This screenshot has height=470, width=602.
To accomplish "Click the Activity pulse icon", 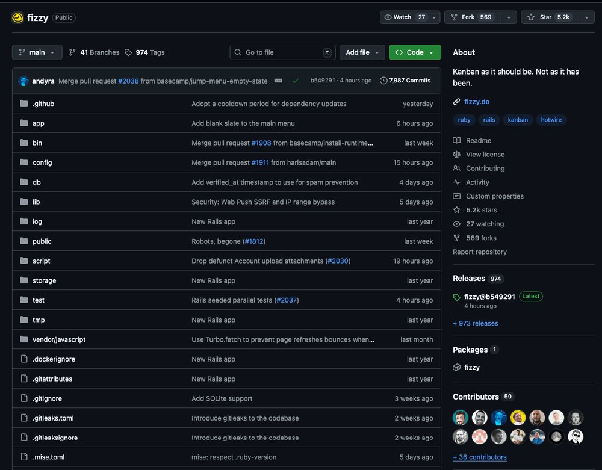I will click(456, 182).
